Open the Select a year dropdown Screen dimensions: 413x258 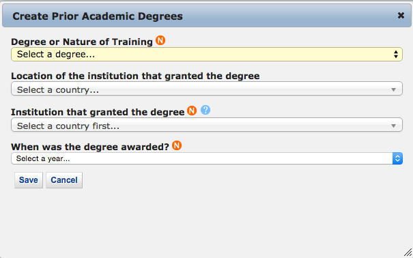[x=207, y=158]
